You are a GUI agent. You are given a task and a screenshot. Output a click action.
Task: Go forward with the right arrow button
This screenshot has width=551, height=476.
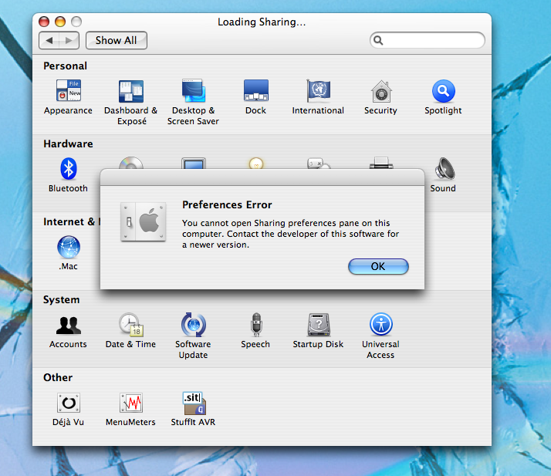pos(69,40)
